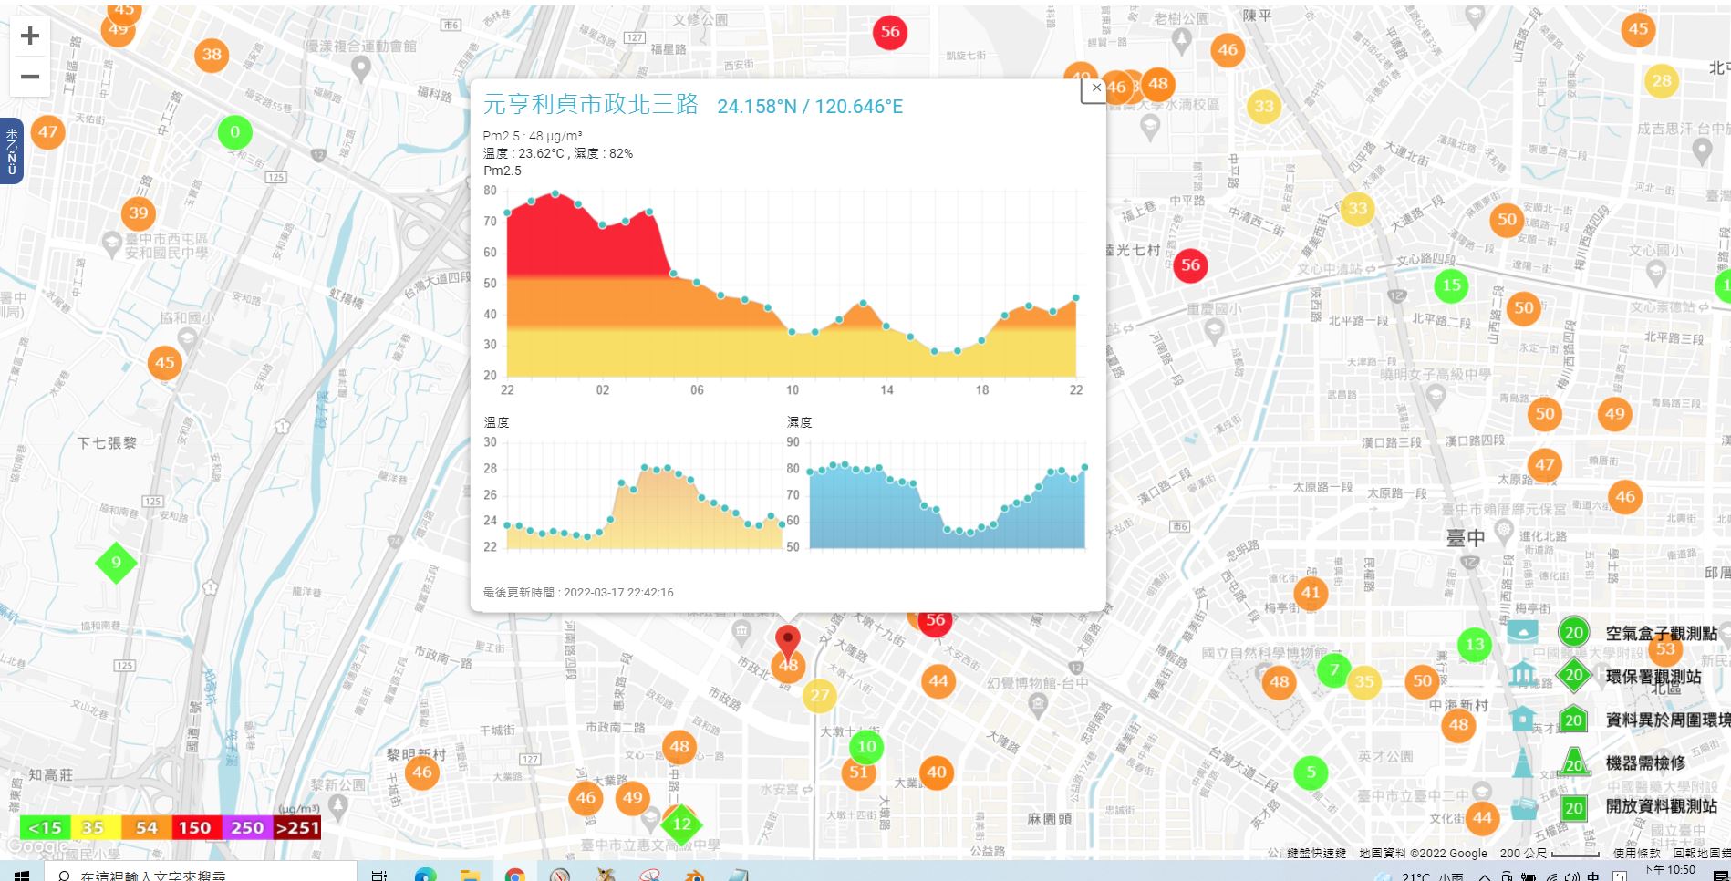
Task: Open the blue side tab on left edge
Action: tap(11, 151)
